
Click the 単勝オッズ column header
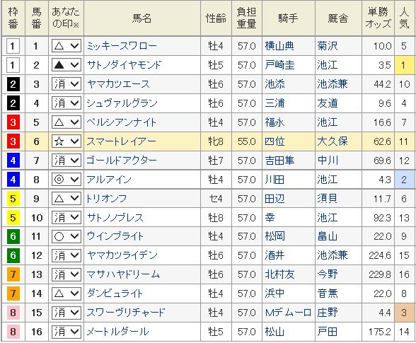pyautogui.click(x=378, y=18)
